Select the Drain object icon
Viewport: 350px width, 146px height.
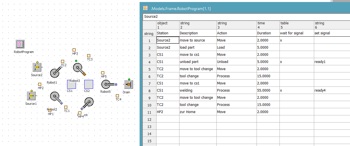point(128,84)
